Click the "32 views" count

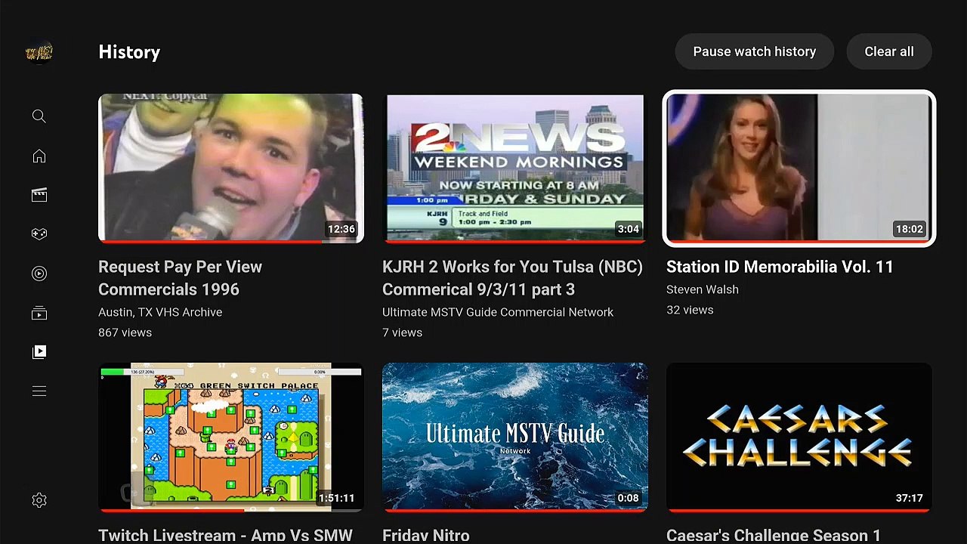tap(690, 310)
